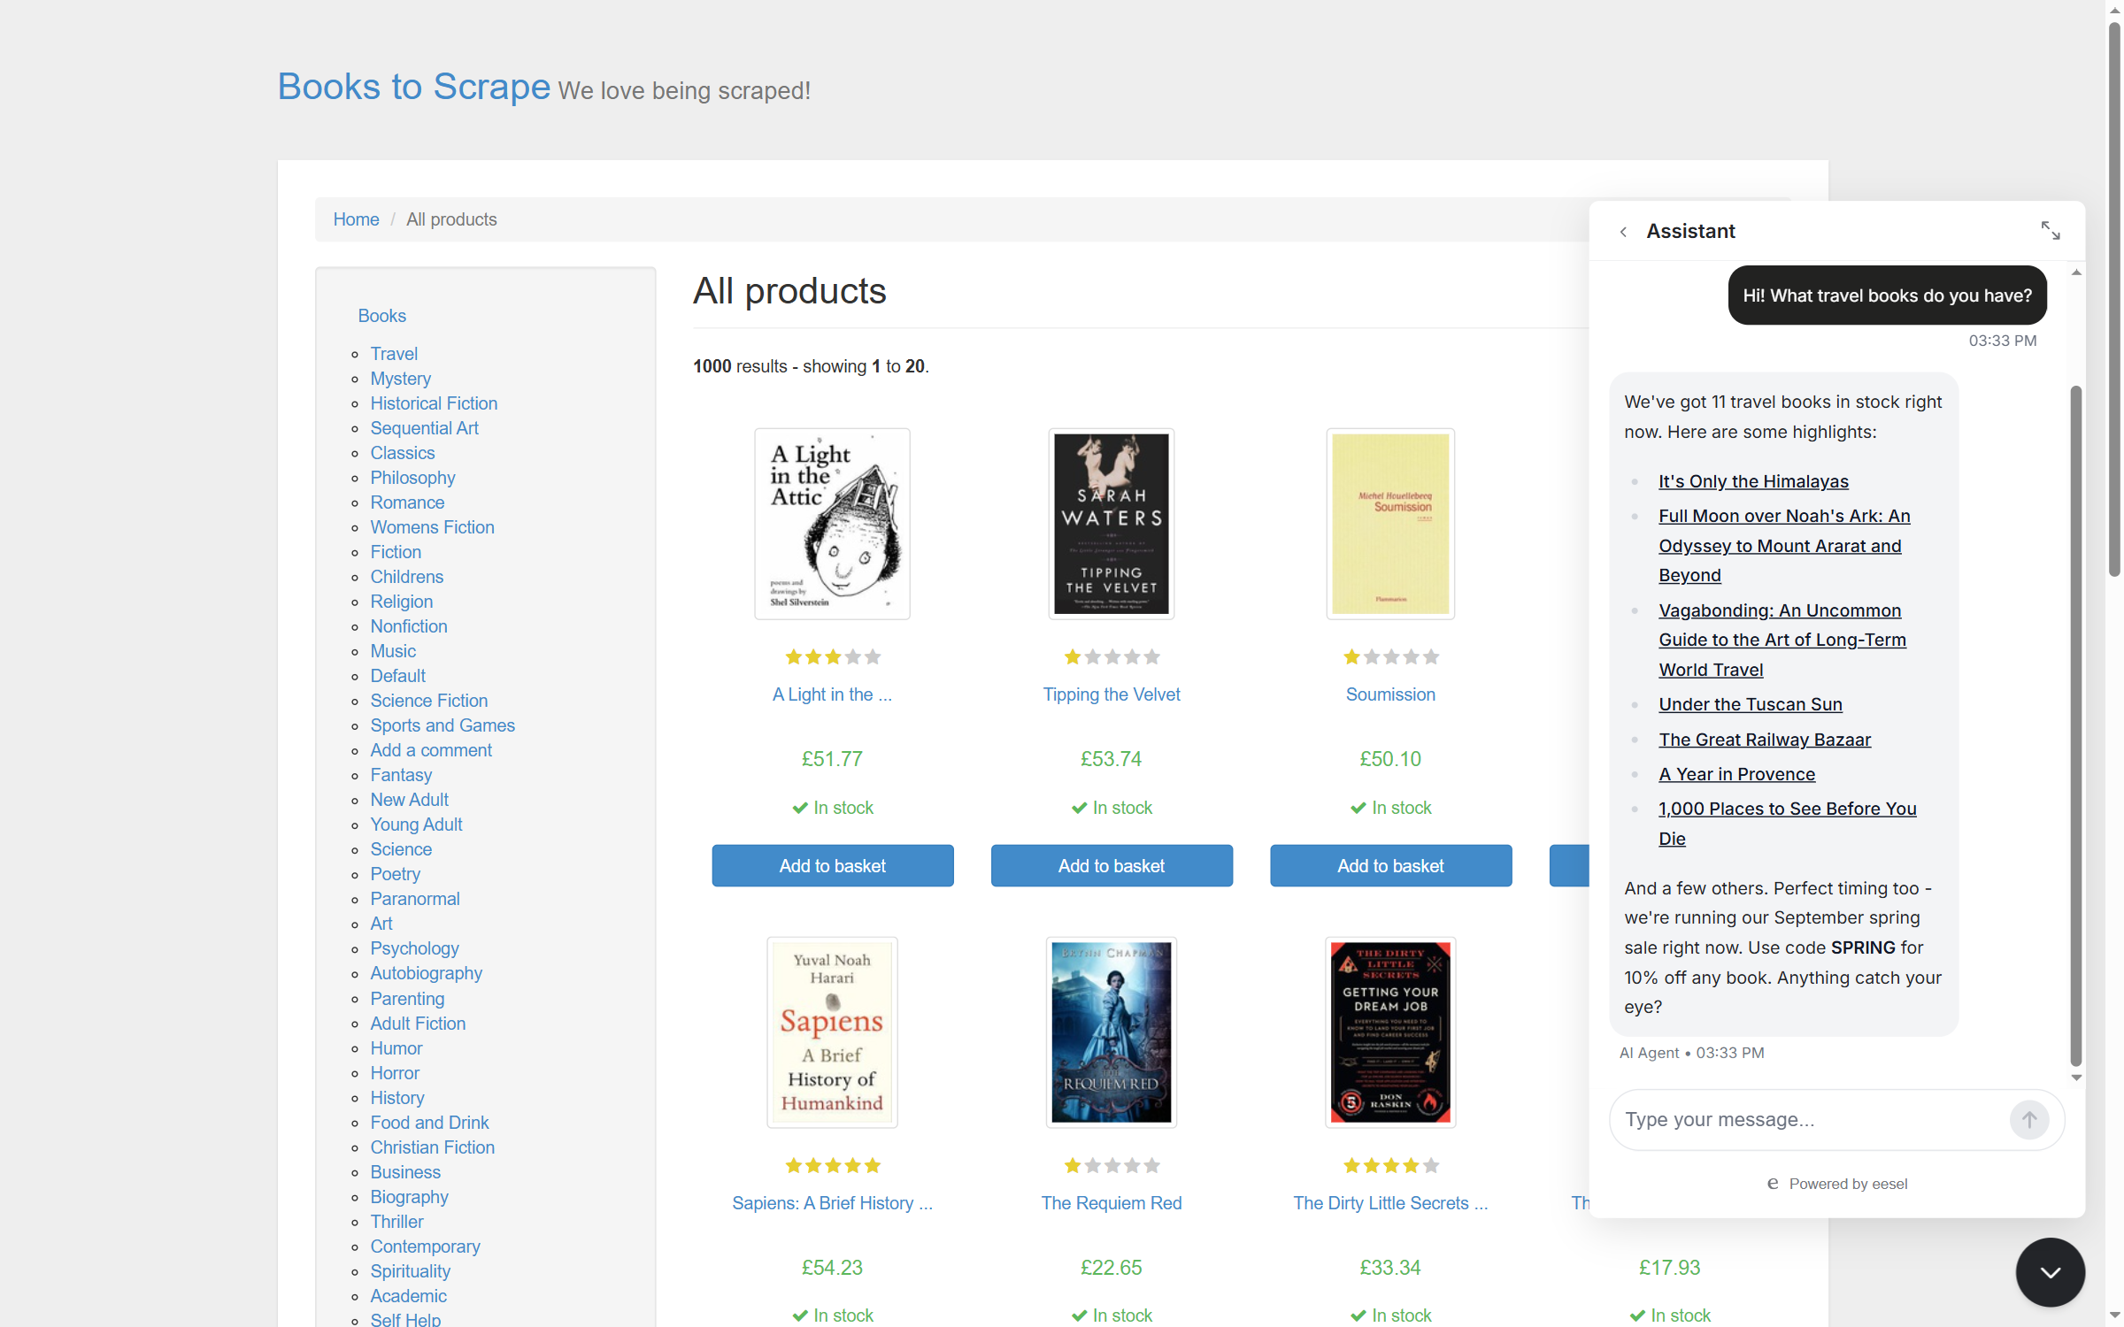Open It's Only the Himalayas link

pos(1753,481)
